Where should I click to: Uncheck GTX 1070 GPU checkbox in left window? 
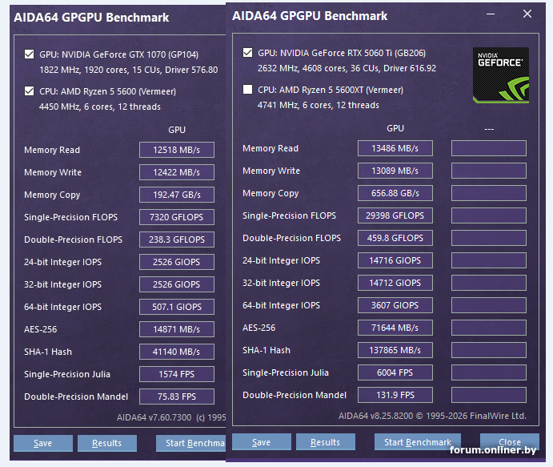pyautogui.click(x=30, y=54)
